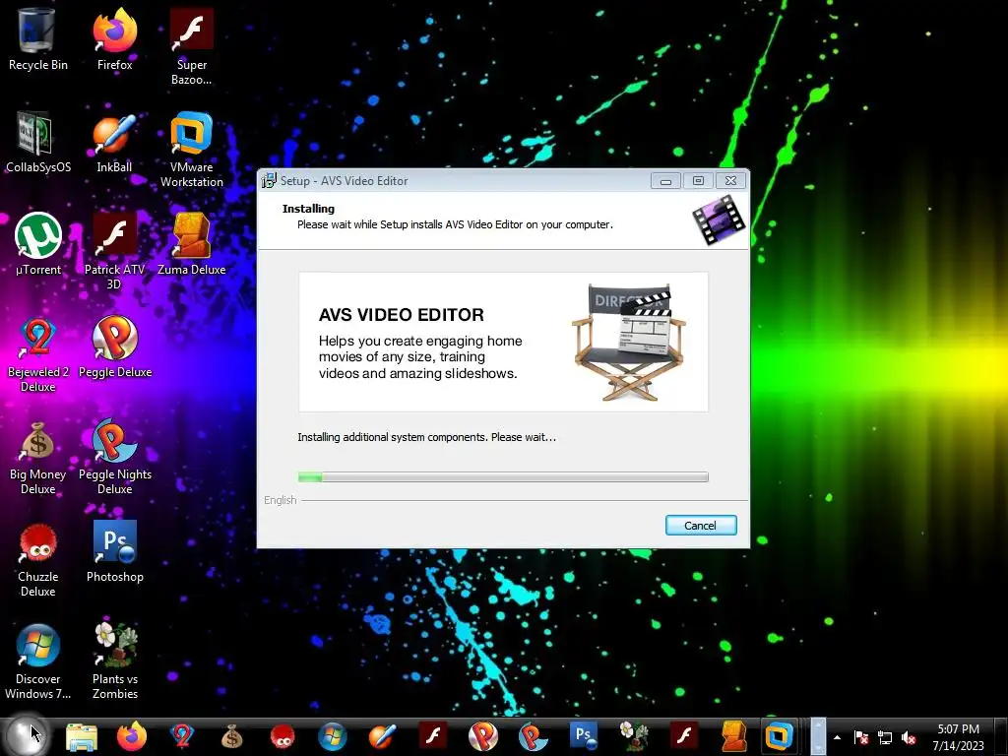The width and height of the screenshot is (1008, 756).
Task: Show hidden icons tray arrow
Action: coord(837,737)
